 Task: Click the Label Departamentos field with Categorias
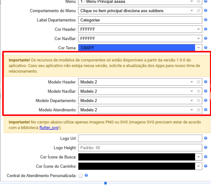pos(140,20)
